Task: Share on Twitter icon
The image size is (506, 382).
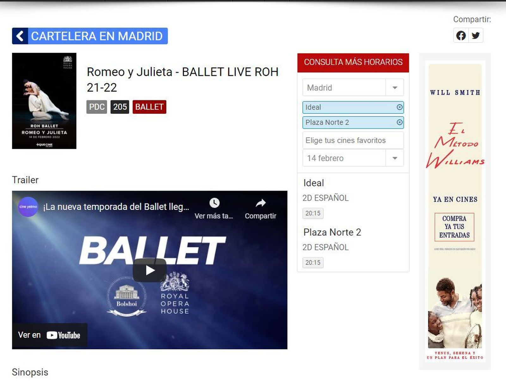Action: pyautogui.click(x=475, y=35)
